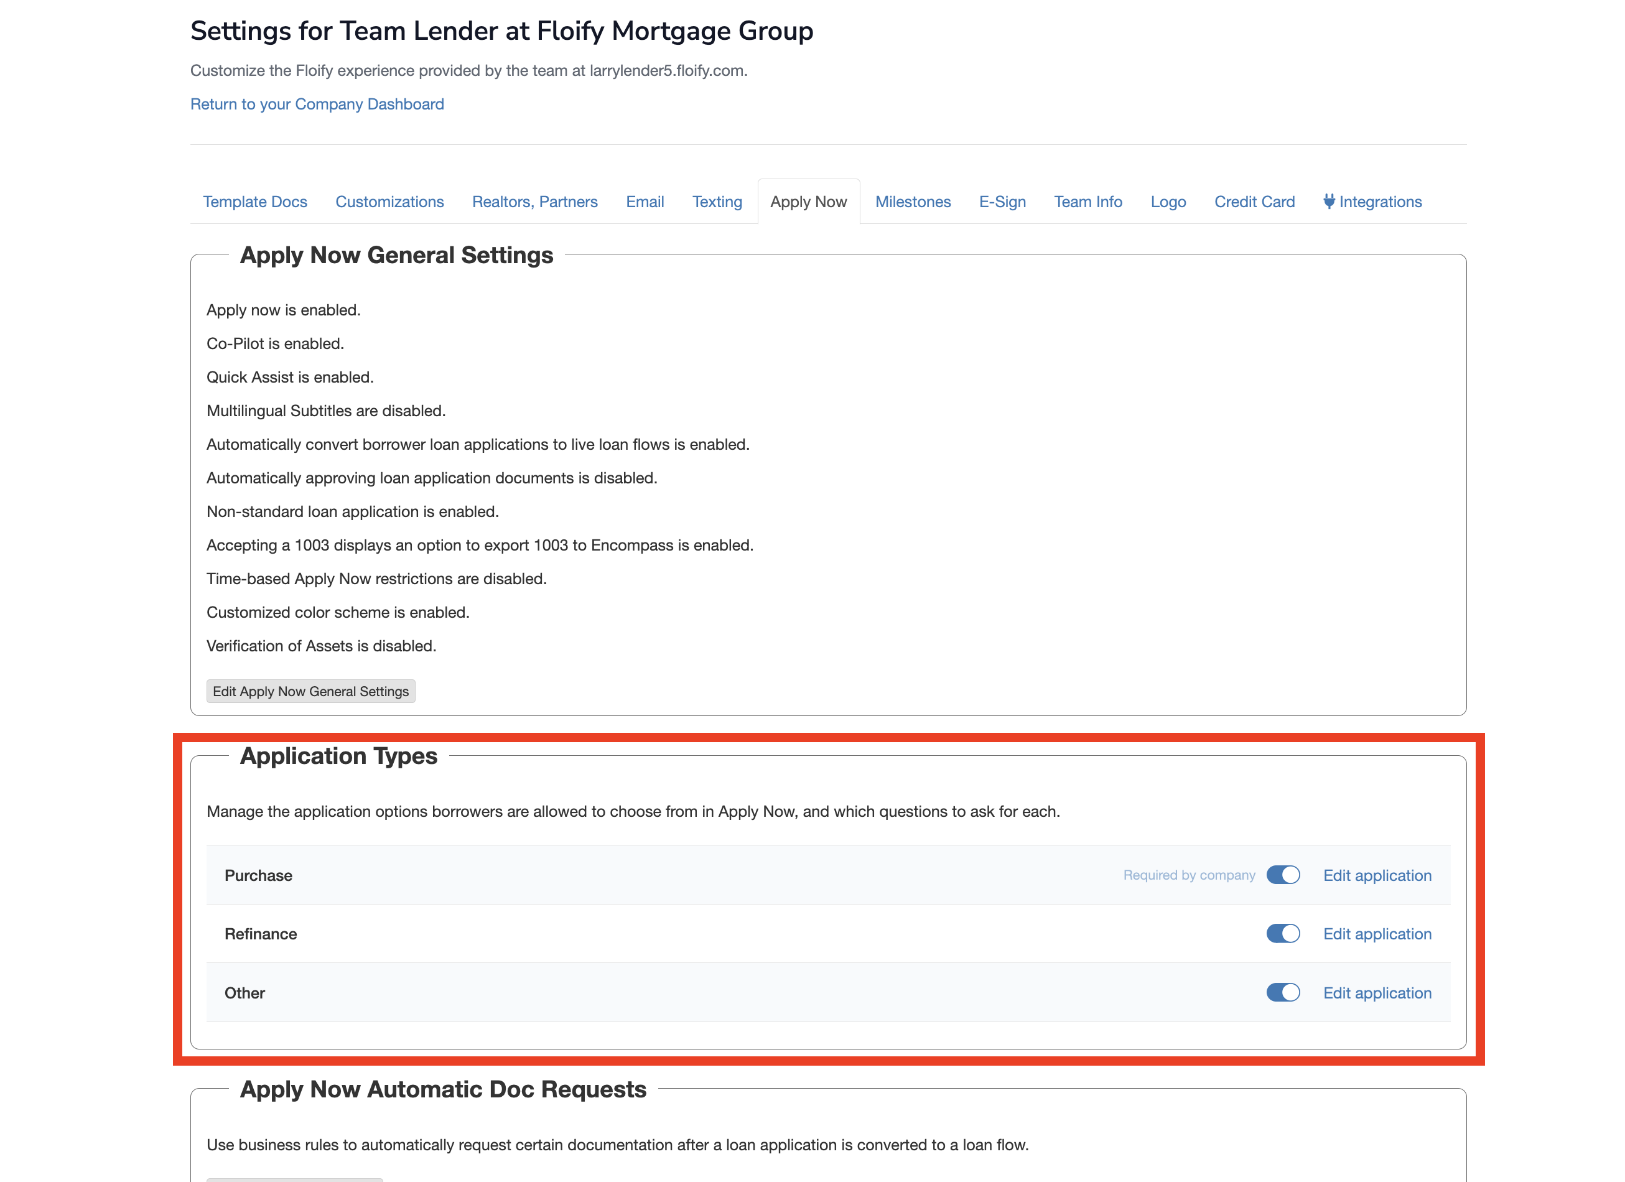The width and height of the screenshot is (1625, 1182).
Task: Select the Texting tab
Action: pos(717,202)
